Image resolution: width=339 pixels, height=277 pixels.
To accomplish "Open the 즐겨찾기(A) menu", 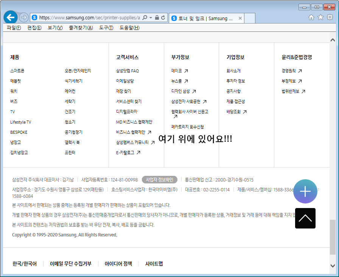I will pos(81,28).
